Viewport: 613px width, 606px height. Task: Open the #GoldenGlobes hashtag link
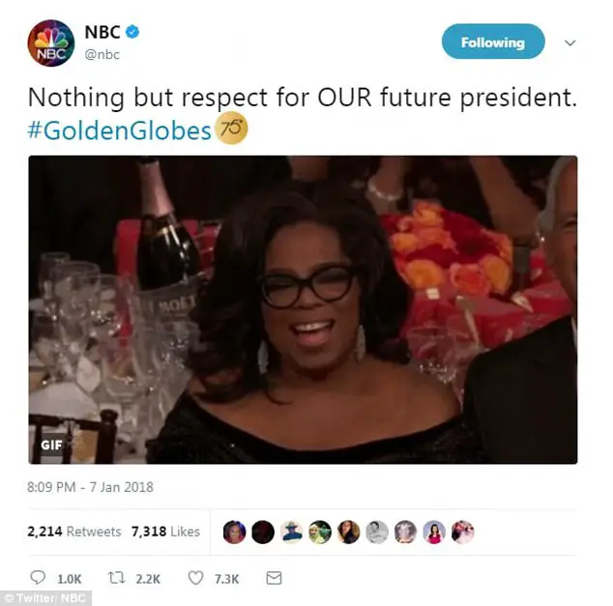pyautogui.click(x=120, y=130)
